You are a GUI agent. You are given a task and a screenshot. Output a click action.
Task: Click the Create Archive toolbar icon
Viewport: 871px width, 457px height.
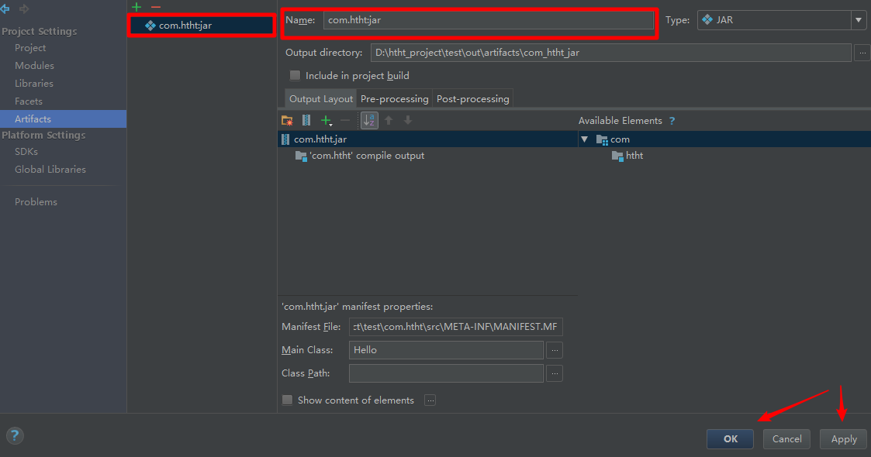[x=306, y=120]
